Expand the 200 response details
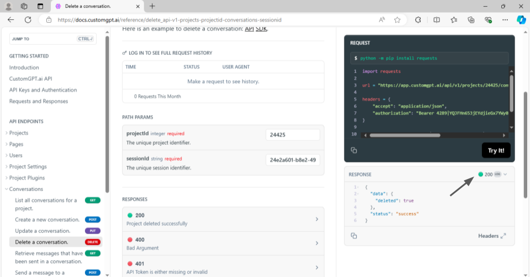 (223, 219)
